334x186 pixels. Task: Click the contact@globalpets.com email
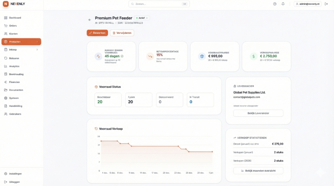(x=247, y=97)
